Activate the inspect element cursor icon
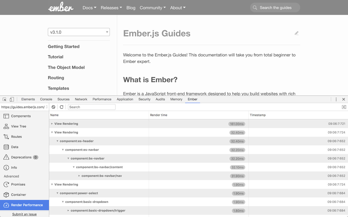Screen dimensions: 348x217 (4, 99)
